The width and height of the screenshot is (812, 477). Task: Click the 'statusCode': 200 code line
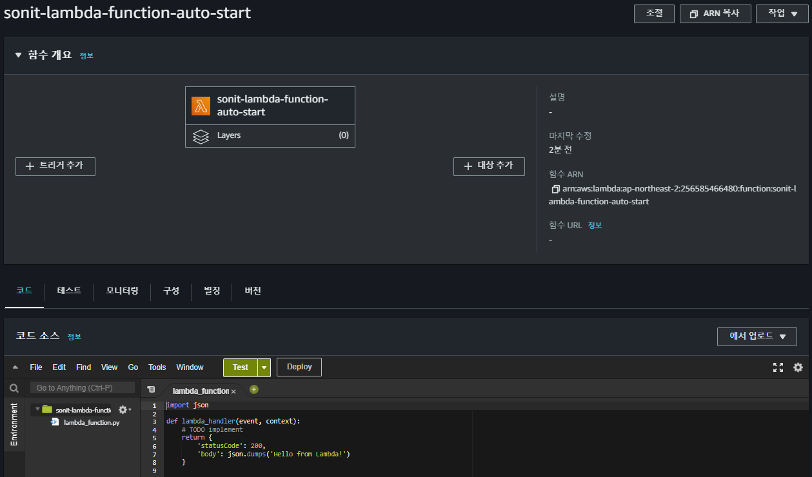pyautogui.click(x=232, y=446)
